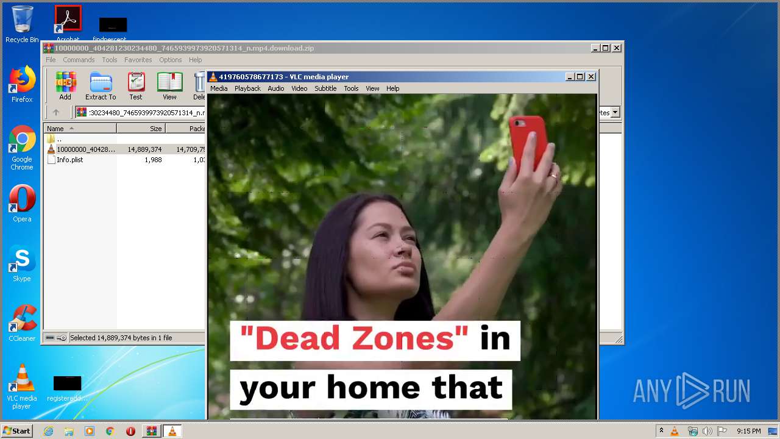This screenshot has width=780, height=439.
Task: Open the CCleaner desktop shortcut
Action: click(x=22, y=323)
